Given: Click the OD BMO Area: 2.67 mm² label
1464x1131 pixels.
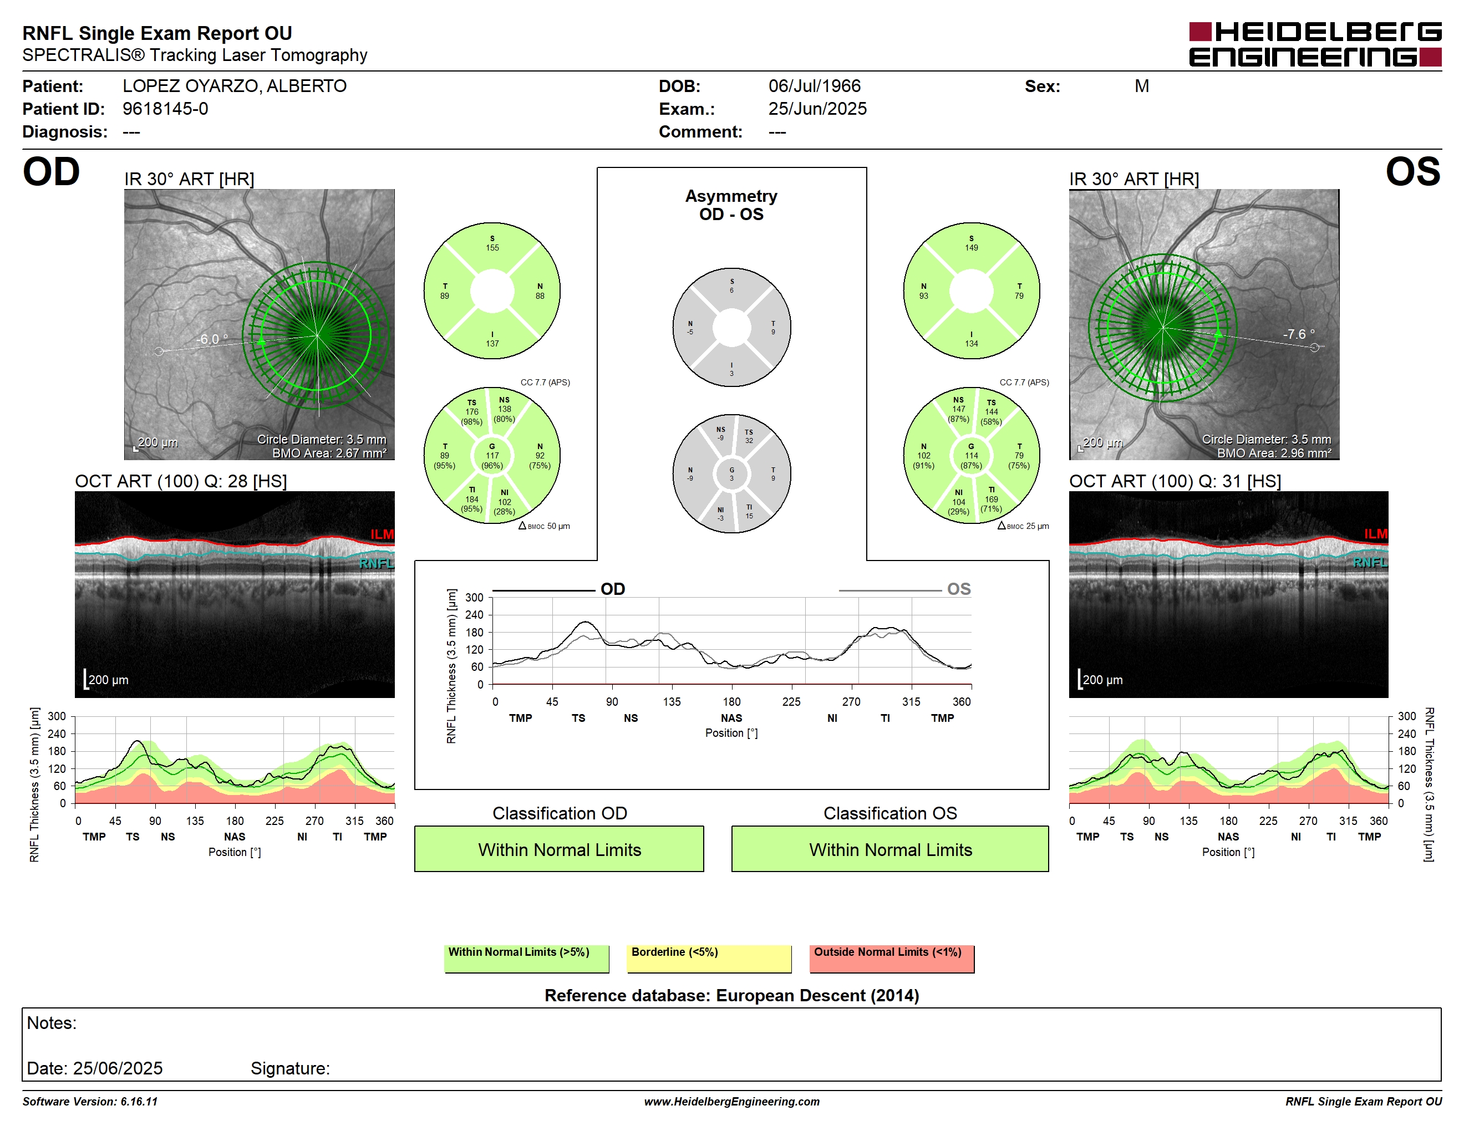Looking at the screenshot, I should point(329,454).
